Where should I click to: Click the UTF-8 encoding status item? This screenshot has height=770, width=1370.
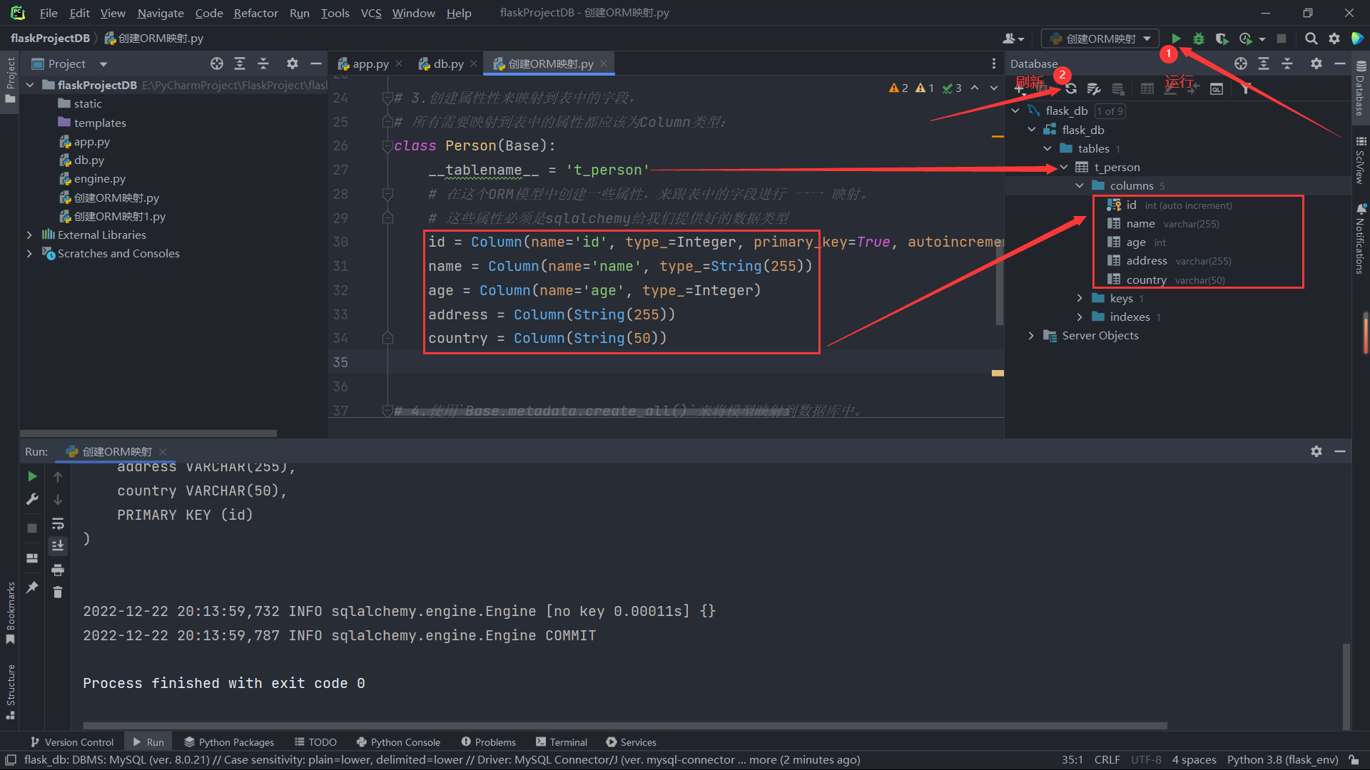[1146, 760]
